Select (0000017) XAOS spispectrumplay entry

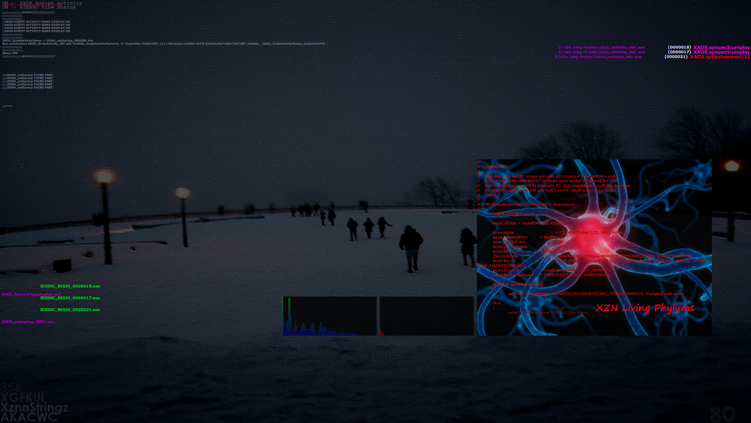[x=709, y=52]
